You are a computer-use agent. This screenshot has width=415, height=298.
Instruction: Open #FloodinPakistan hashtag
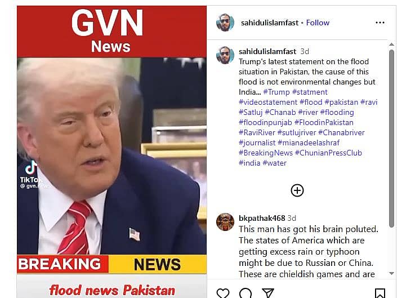click(x=324, y=122)
